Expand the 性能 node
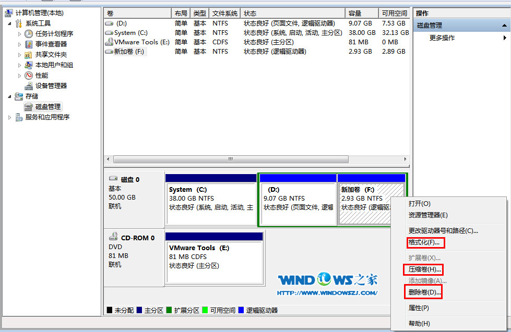Image resolution: width=511 pixels, height=332 pixels. click(x=19, y=76)
